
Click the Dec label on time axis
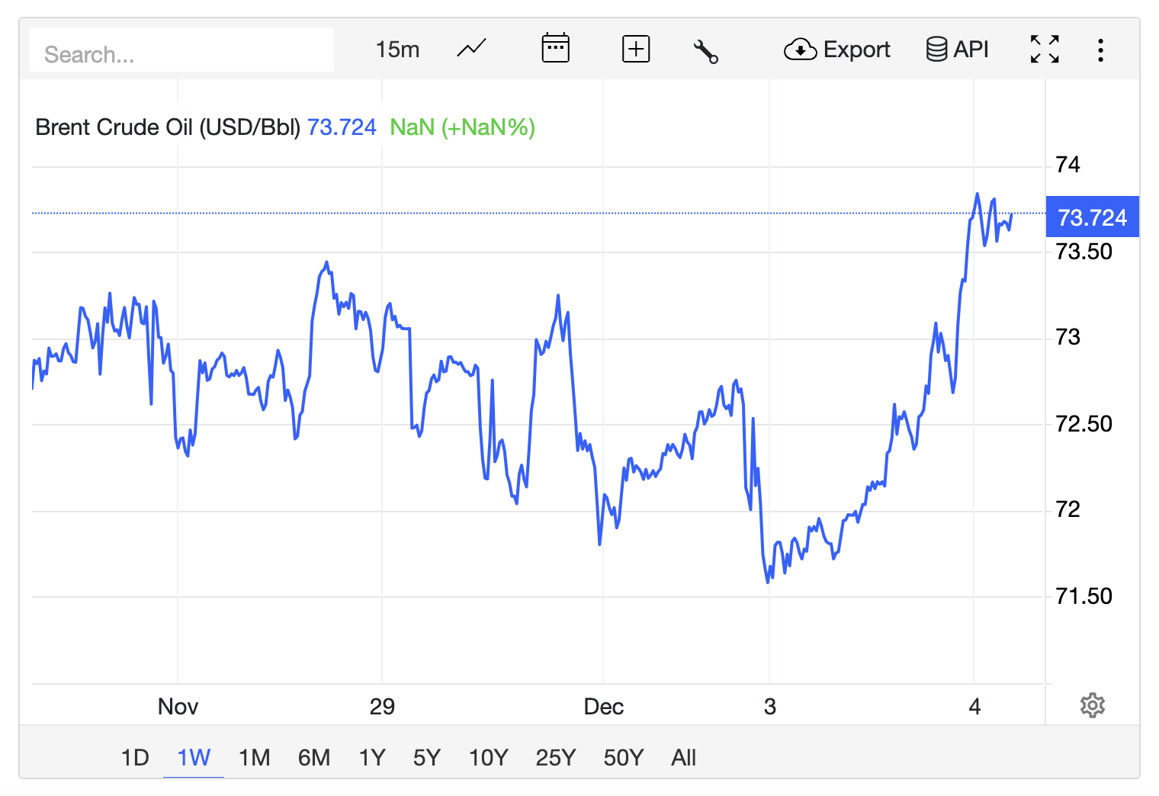click(603, 707)
